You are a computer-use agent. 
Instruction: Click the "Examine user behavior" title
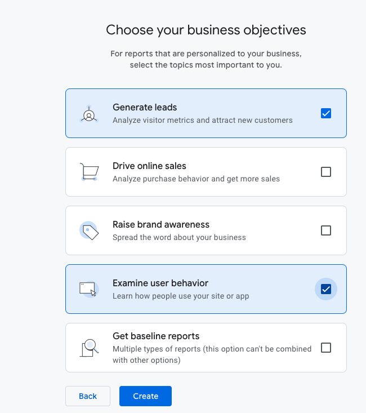[160, 283]
